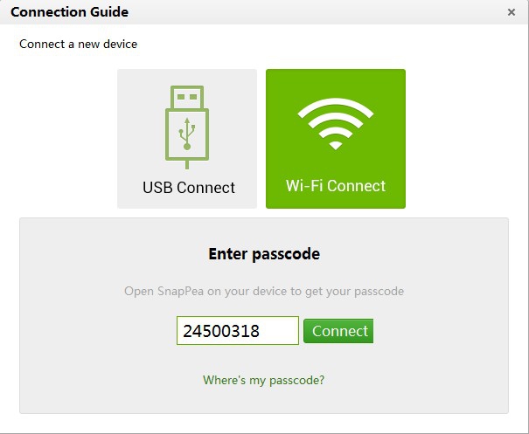Switch to USB connection mode
This screenshot has width=529, height=434.
(x=187, y=139)
